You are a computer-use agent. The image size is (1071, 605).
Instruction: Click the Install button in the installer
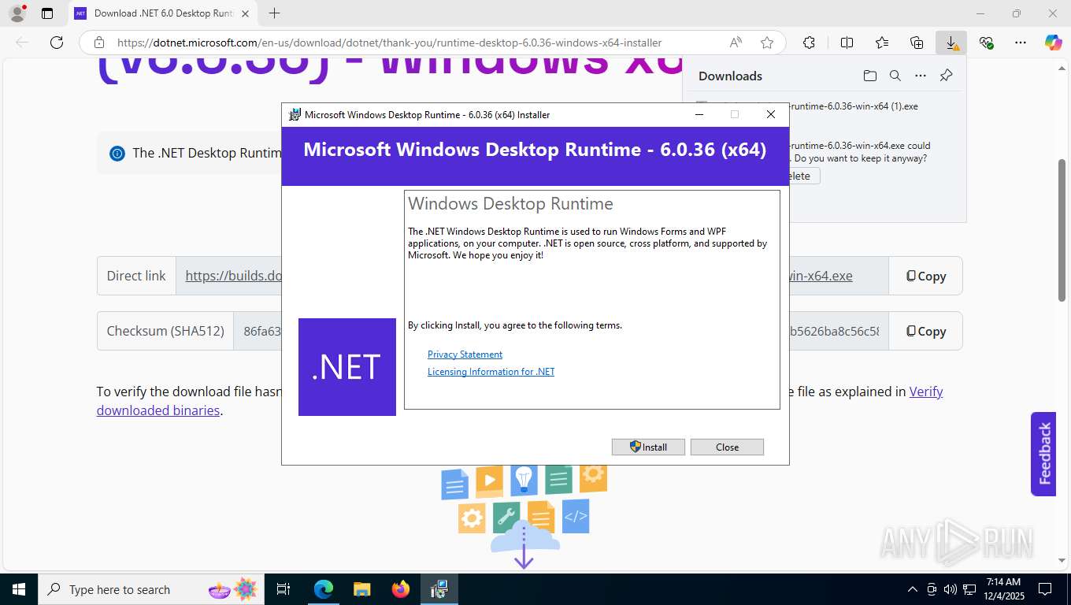click(648, 447)
